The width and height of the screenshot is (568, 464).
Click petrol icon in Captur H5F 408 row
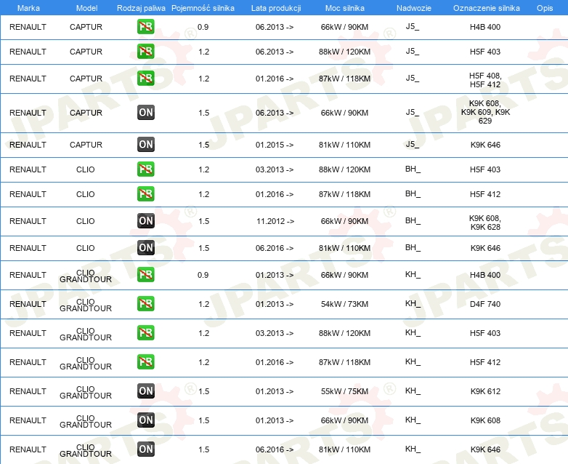145,79
